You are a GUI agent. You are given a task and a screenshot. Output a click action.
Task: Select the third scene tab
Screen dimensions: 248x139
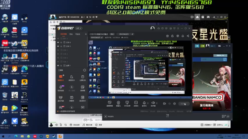pos(77,34)
